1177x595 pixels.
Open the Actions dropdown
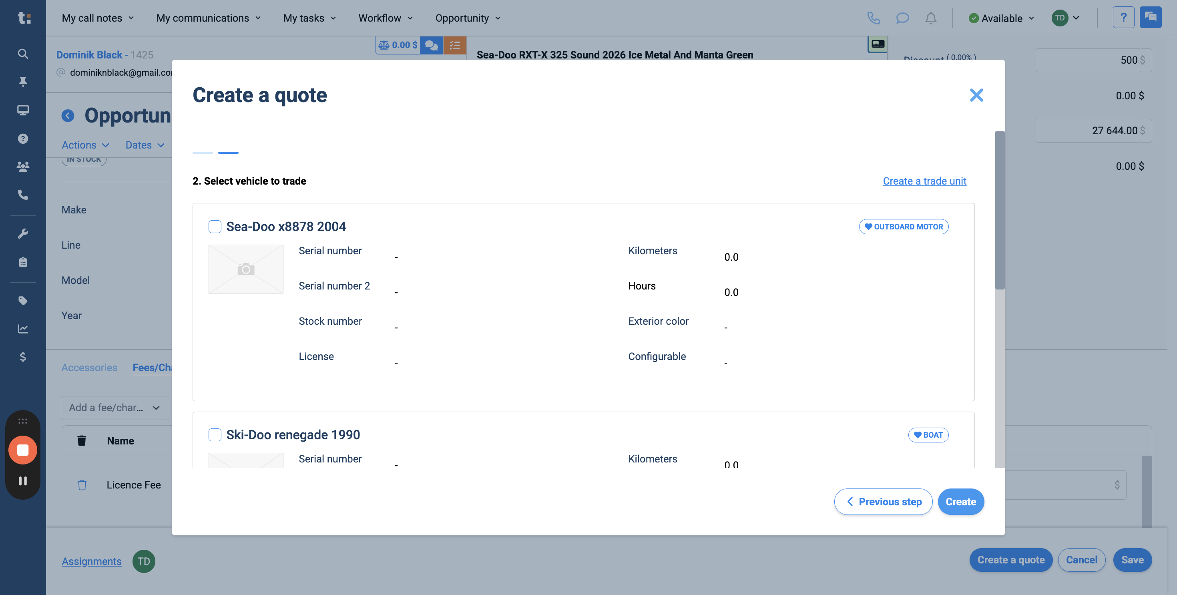[x=85, y=145]
